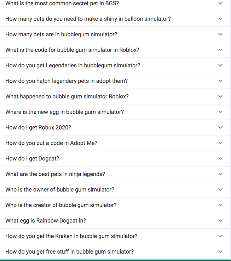Click the Robux 2020 question's chevron icon

(220, 128)
